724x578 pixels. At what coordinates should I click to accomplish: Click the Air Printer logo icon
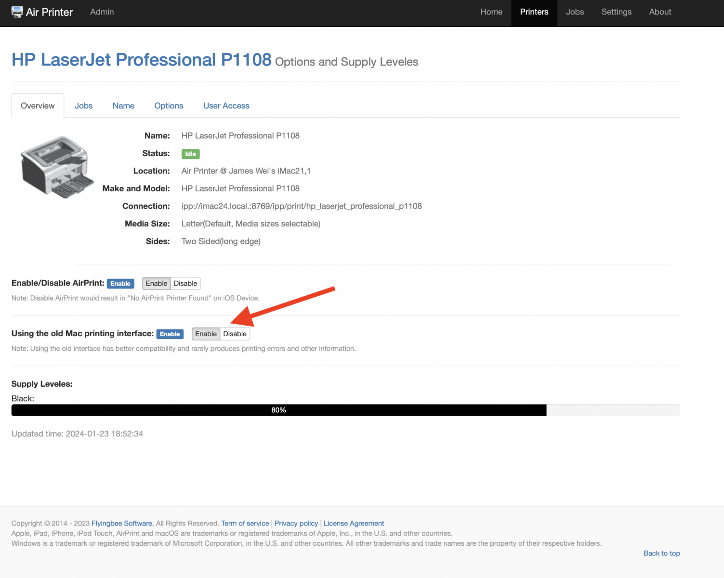(17, 12)
